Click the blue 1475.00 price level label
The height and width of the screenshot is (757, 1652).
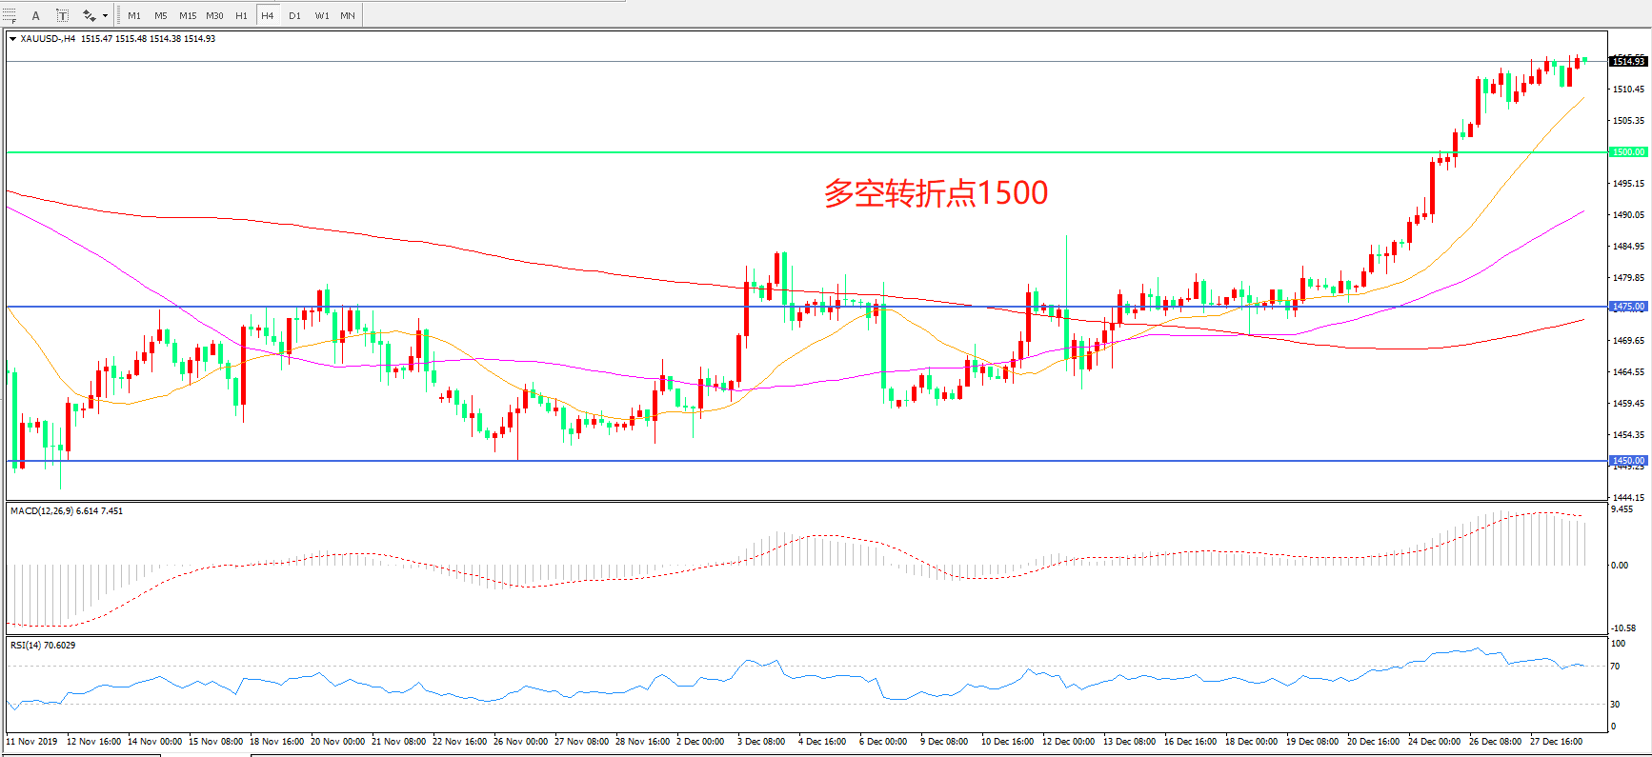[1627, 307]
